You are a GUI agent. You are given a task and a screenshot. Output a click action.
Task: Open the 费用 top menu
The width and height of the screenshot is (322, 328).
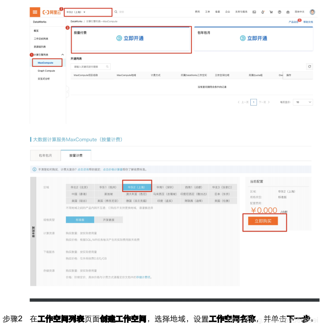click(197, 11)
